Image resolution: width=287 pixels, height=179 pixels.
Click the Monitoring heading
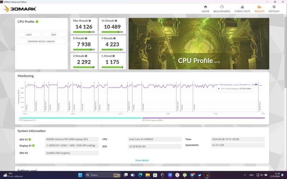point(26,76)
